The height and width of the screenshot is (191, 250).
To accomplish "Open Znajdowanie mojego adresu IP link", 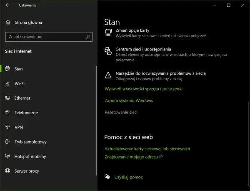I will [x=134, y=157].
